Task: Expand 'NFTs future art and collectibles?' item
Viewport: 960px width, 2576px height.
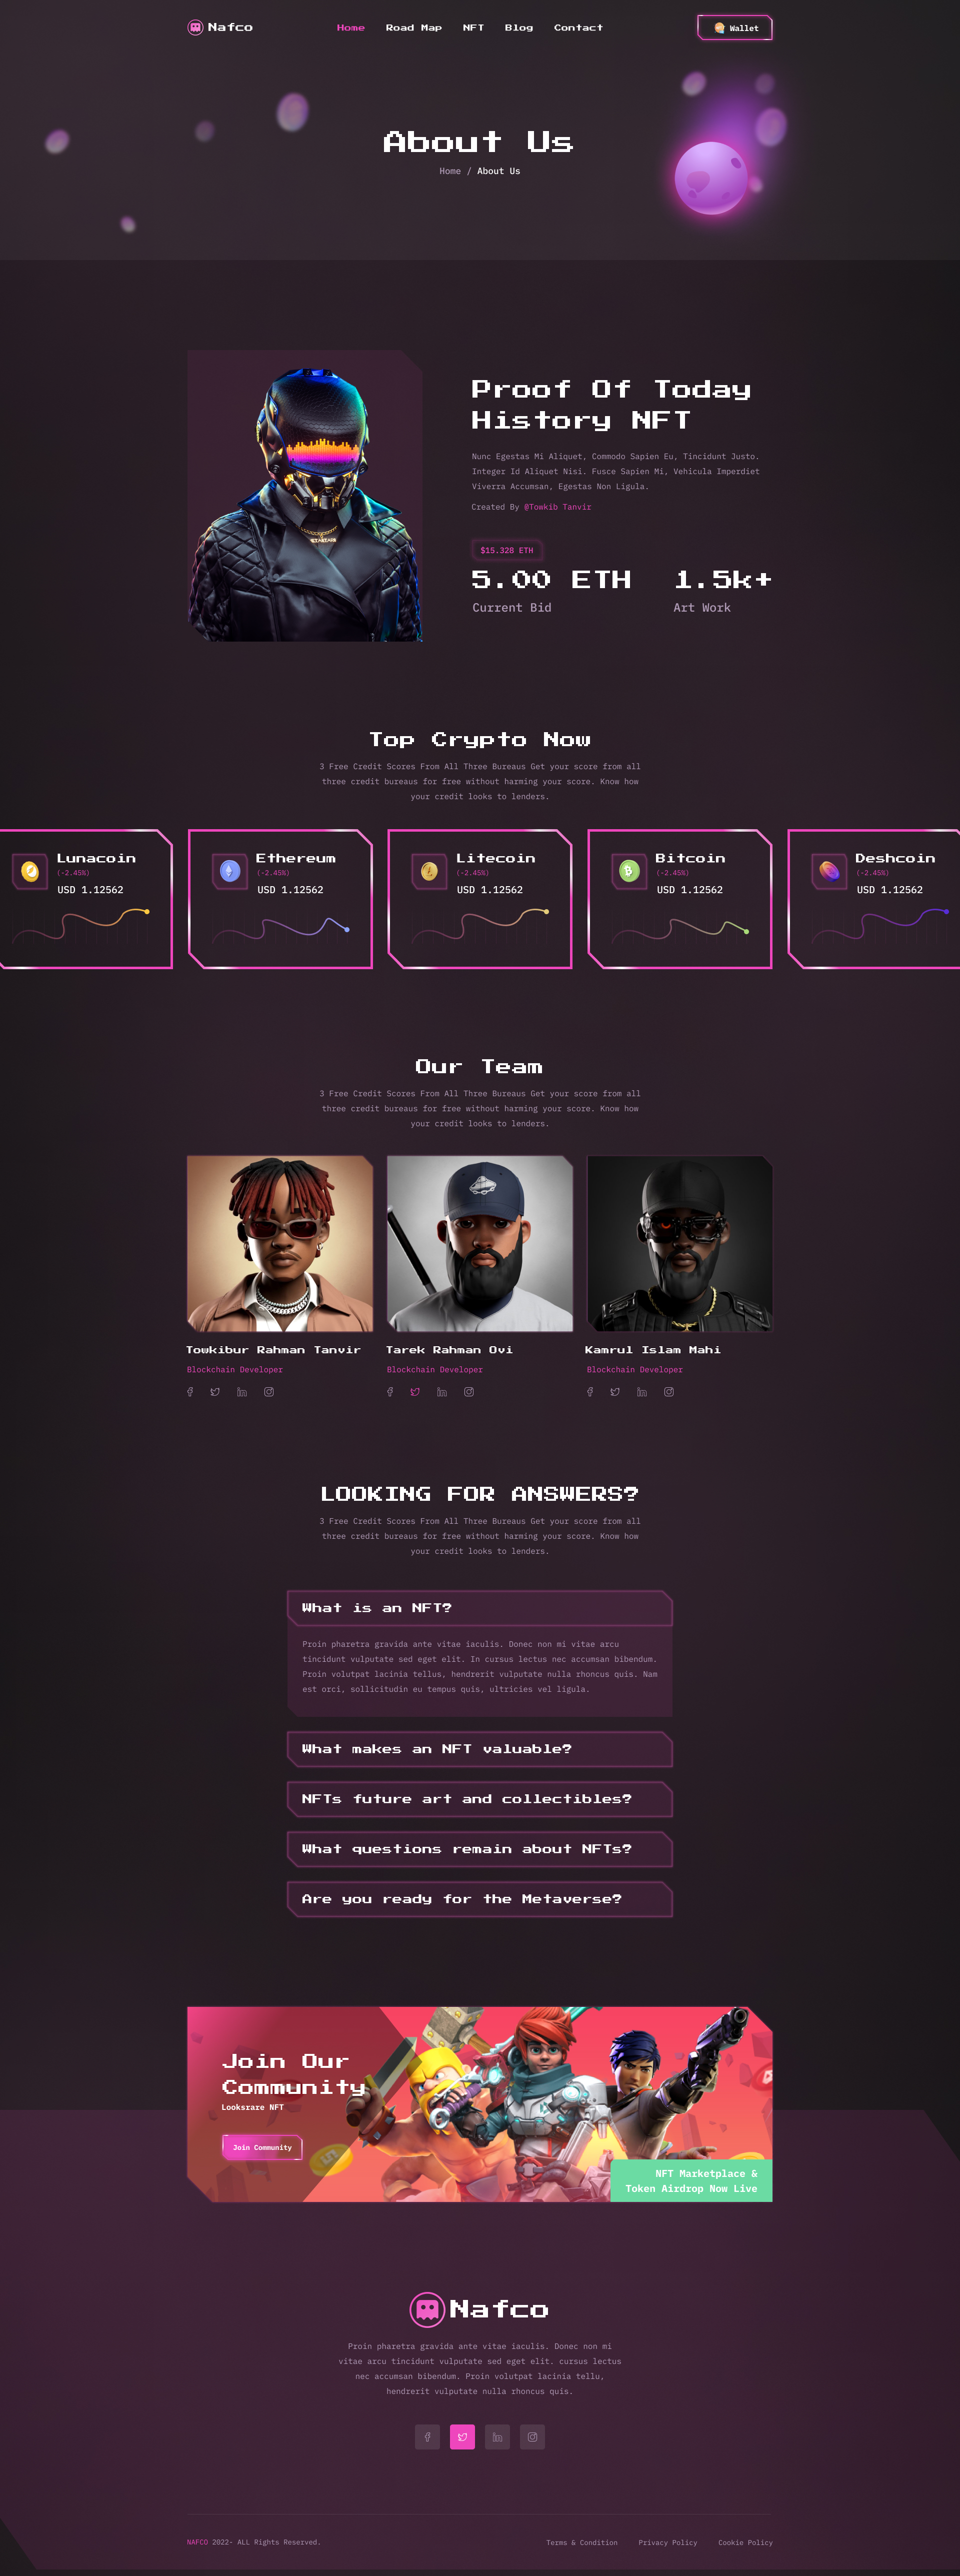Action: pos(480,1799)
